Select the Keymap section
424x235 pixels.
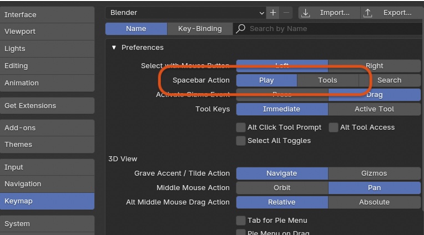tap(47, 201)
